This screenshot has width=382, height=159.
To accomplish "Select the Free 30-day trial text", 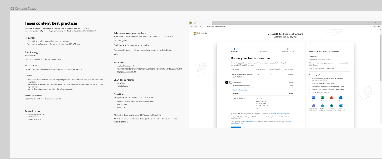I will 237,77.
